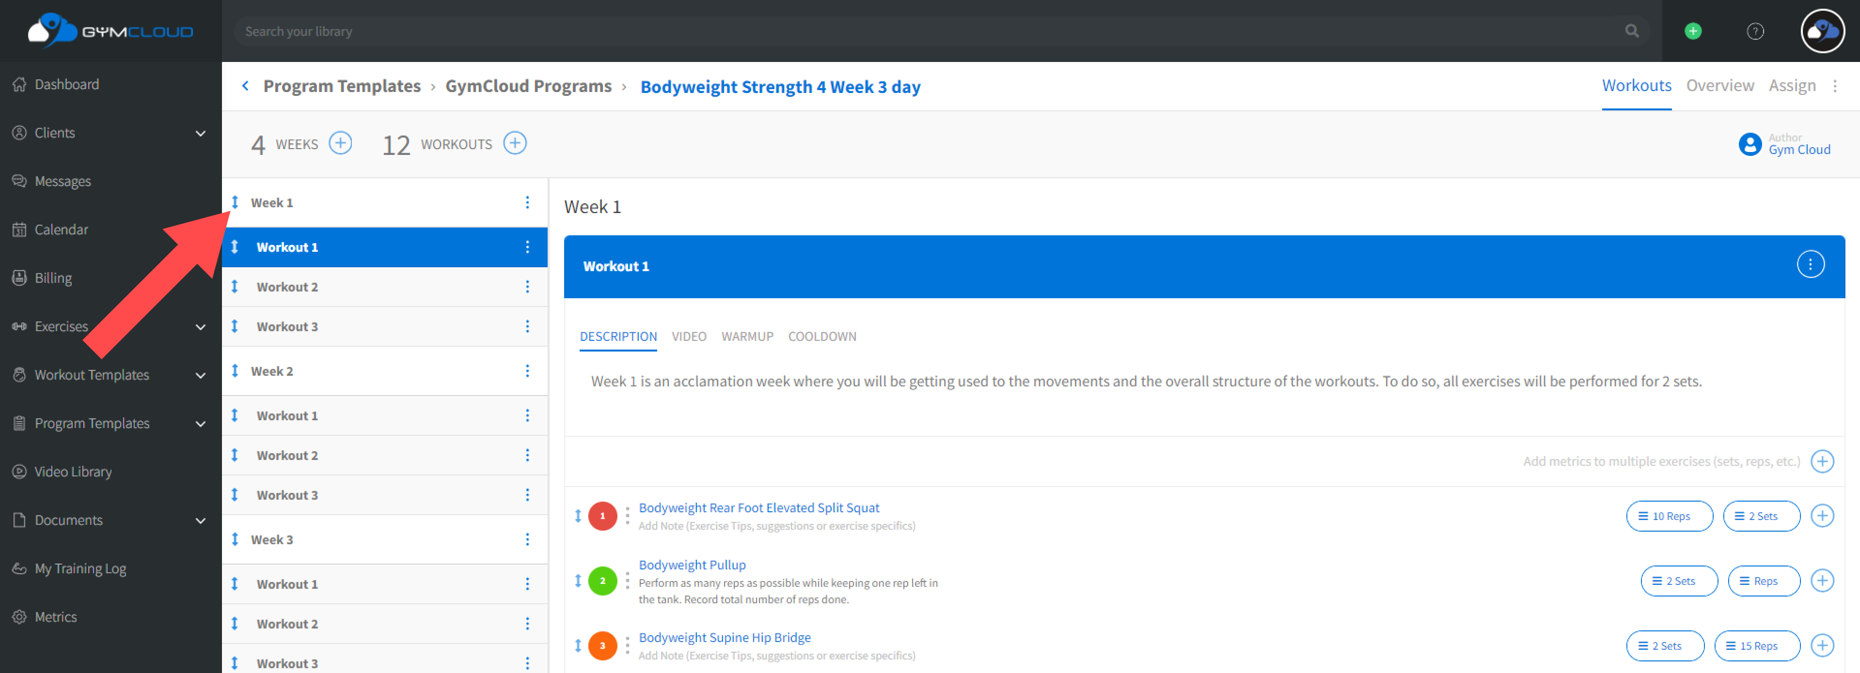Open user profile avatar in top corner
1860x673 pixels.
click(x=1822, y=31)
